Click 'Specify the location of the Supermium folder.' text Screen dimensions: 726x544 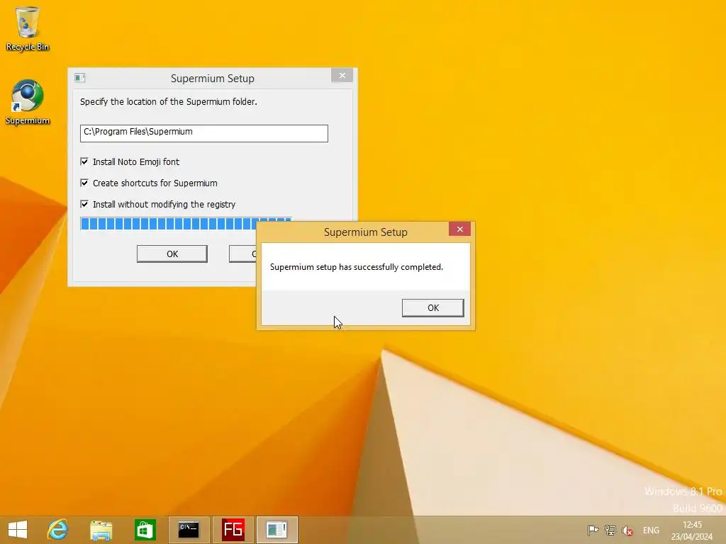pos(169,102)
